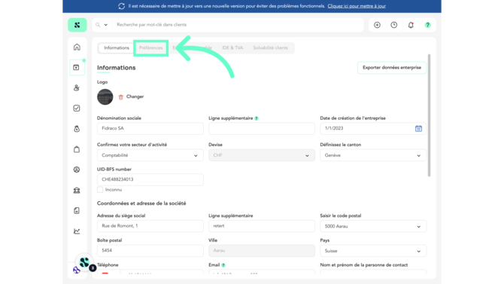Open the shopping bag icon in the sidebar
Viewport: 504px width, 284px height.
(x=77, y=149)
